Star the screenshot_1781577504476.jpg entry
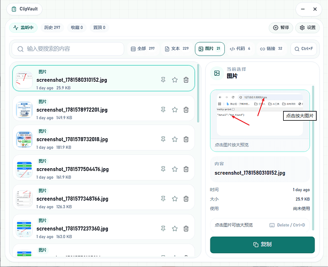This screenshot has width=328, height=267. [175, 169]
